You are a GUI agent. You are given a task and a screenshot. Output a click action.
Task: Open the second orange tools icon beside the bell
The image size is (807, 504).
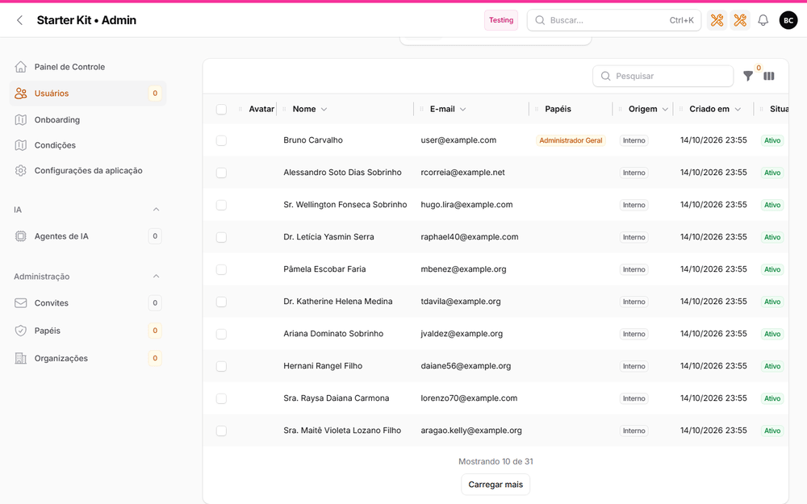coord(740,20)
